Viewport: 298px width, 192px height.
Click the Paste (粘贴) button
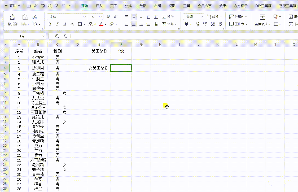tap(25, 20)
